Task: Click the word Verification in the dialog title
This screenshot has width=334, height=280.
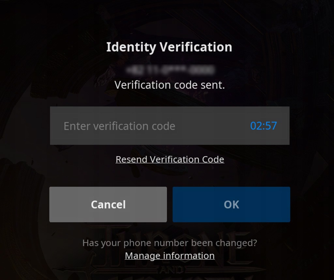Action: pyautogui.click(x=196, y=47)
